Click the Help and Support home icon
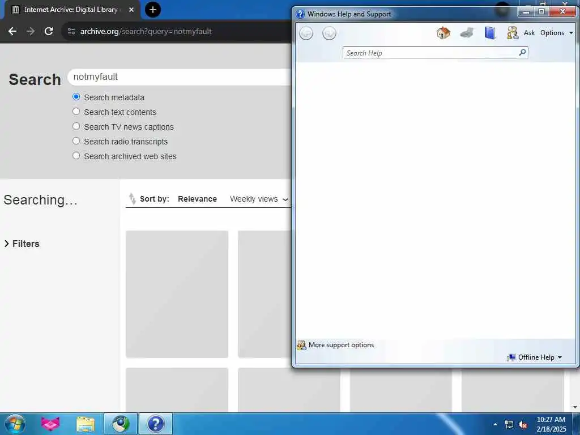The width and height of the screenshot is (580, 435). 443,33
